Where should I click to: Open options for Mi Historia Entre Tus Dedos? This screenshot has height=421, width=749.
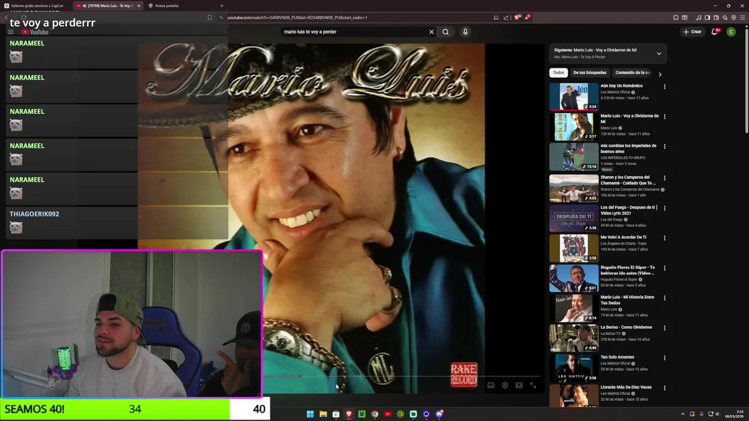click(664, 298)
